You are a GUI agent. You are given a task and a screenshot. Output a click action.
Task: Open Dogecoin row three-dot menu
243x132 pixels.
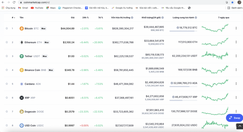(236, 111)
